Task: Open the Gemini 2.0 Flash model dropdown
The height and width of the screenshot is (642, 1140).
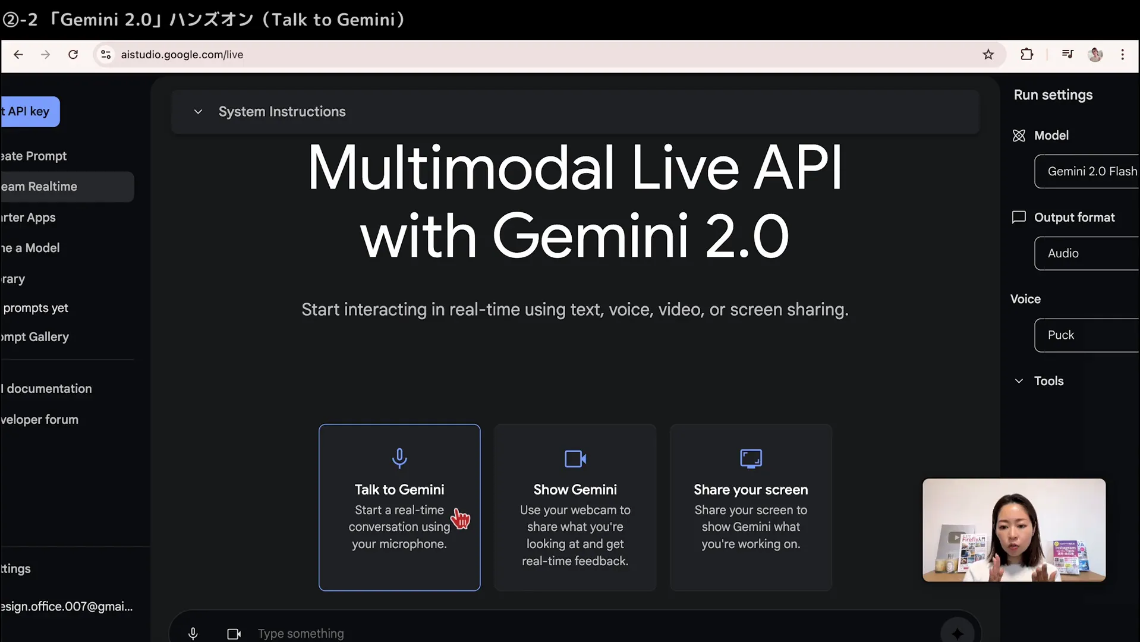Action: (x=1087, y=171)
